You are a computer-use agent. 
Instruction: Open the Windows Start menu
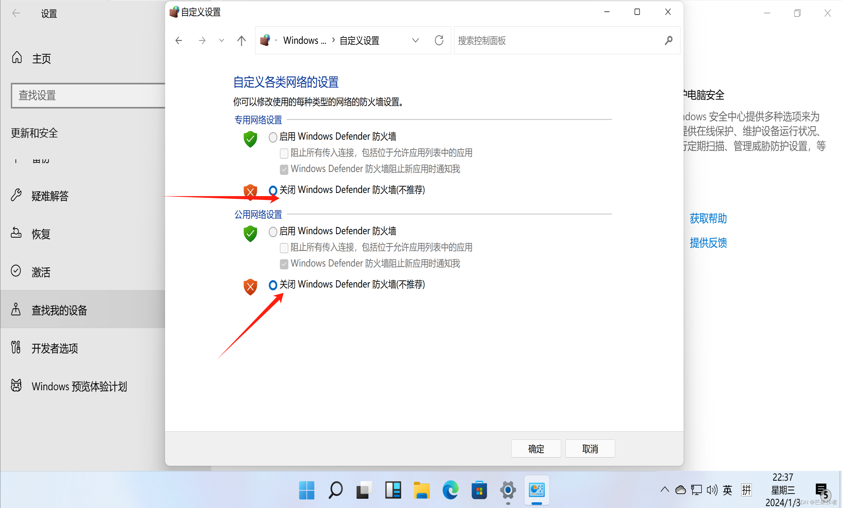click(306, 490)
